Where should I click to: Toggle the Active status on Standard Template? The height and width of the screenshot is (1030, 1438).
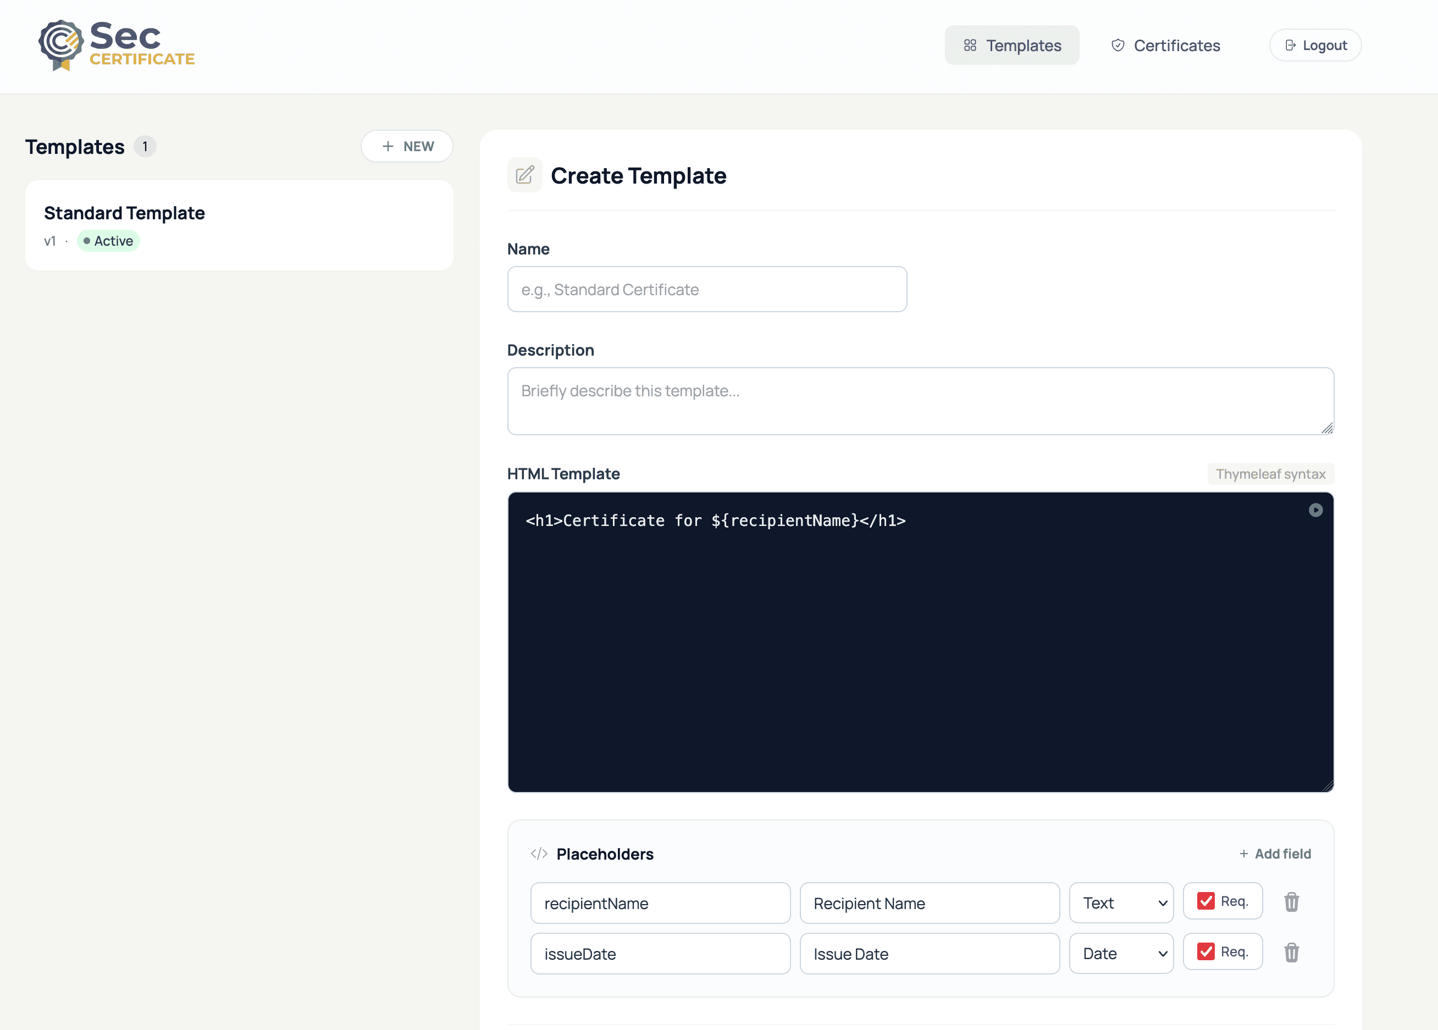point(108,241)
